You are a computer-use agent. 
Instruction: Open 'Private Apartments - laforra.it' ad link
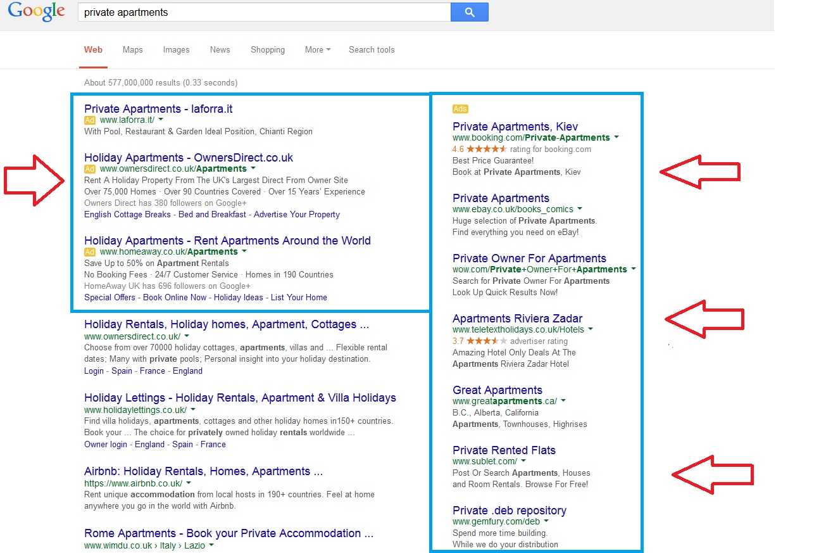158,108
